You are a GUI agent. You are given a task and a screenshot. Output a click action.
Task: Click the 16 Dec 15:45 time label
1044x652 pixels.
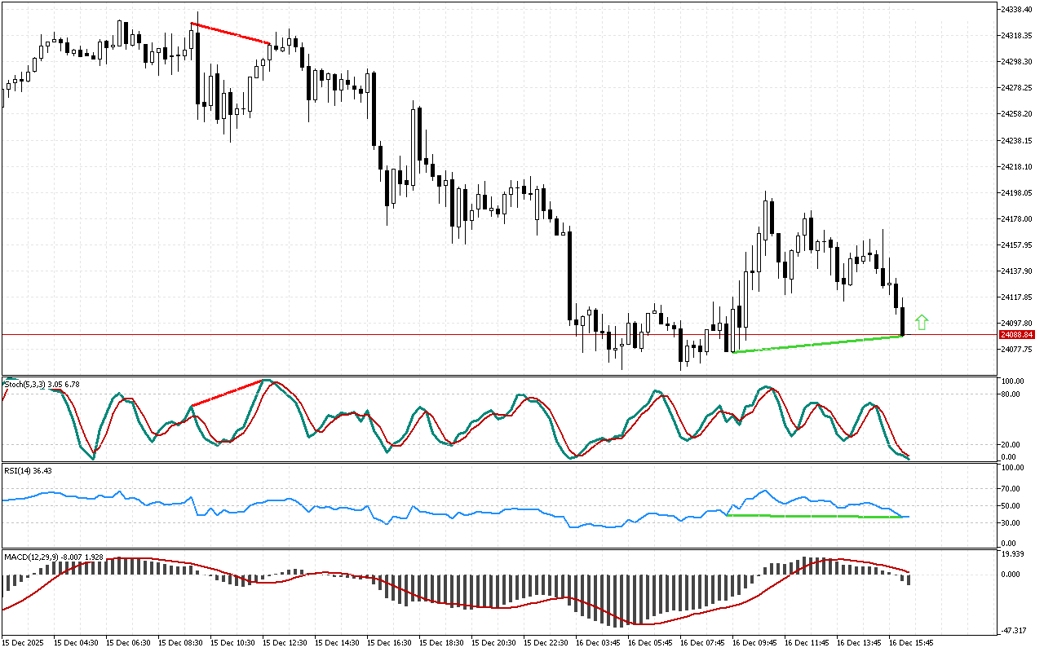[913, 642]
